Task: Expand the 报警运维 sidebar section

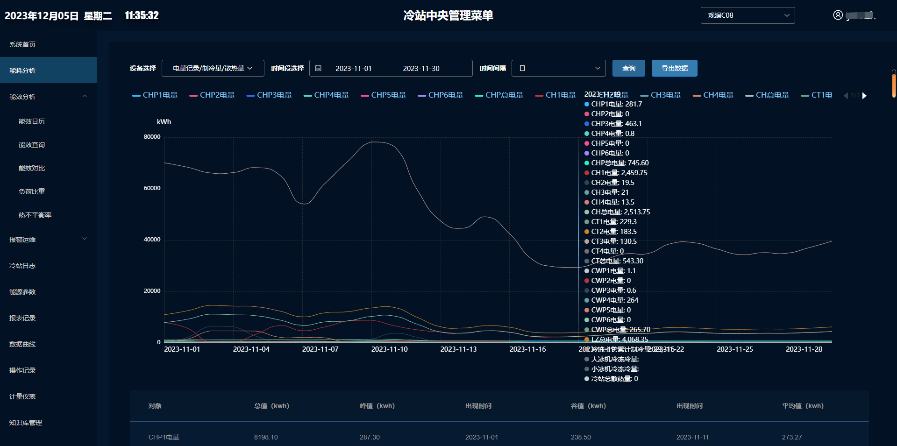Action: 85,239
